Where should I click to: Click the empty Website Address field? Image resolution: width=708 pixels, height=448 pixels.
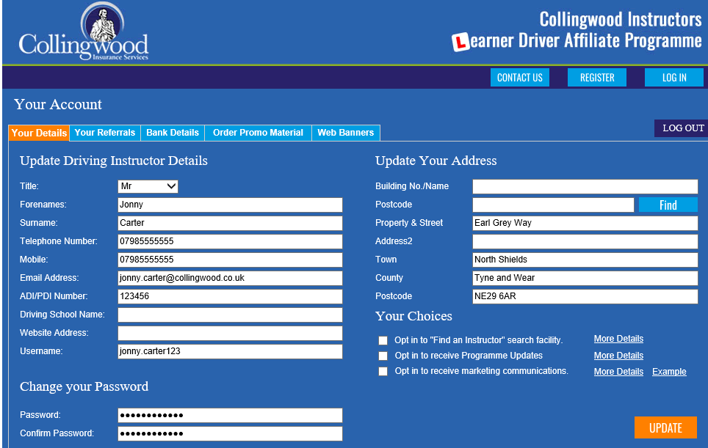230,333
